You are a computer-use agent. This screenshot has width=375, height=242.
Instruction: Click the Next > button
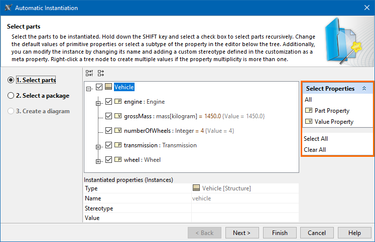pyautogui.click(x=242, y=232)
